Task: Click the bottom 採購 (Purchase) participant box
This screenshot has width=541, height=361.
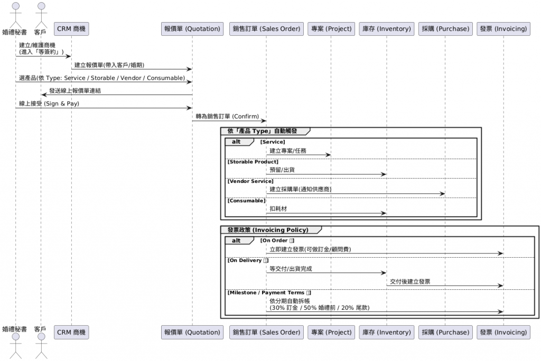Action: coord(445,333)
